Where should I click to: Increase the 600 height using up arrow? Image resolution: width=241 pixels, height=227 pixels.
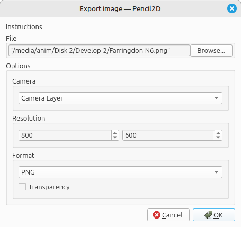pyautogui.click(x=218, y=133)
